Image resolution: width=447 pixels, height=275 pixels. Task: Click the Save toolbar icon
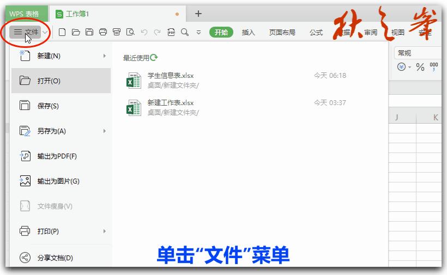(89, 32)
